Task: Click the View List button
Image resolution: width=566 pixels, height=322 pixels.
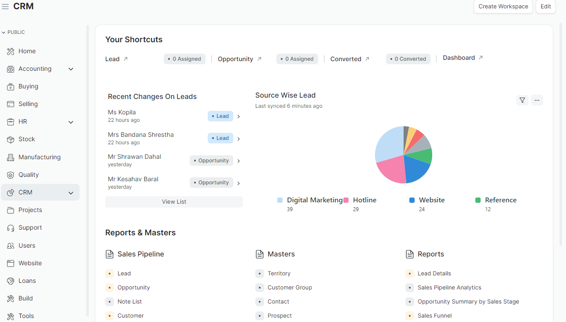Action: pos(174,201)
